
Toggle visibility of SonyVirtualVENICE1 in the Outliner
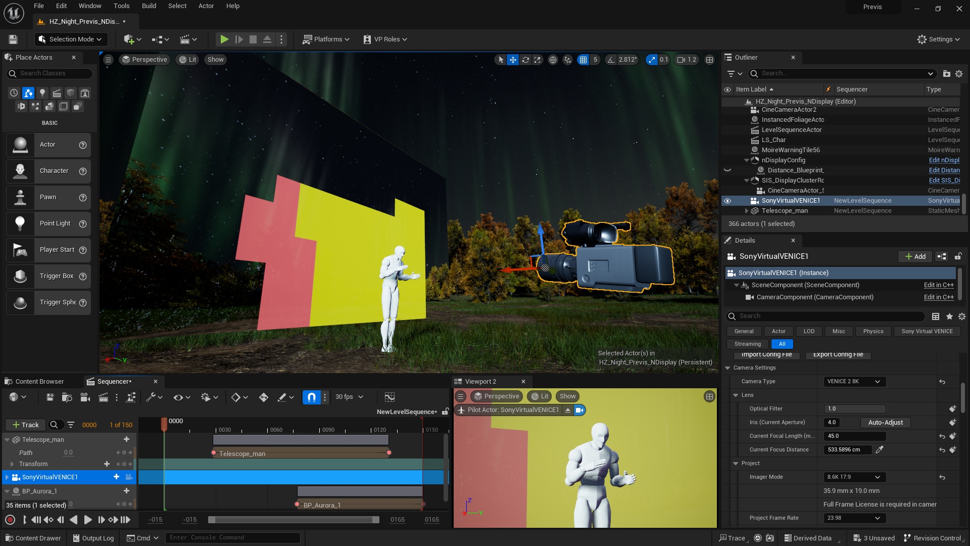click(727, 201)
